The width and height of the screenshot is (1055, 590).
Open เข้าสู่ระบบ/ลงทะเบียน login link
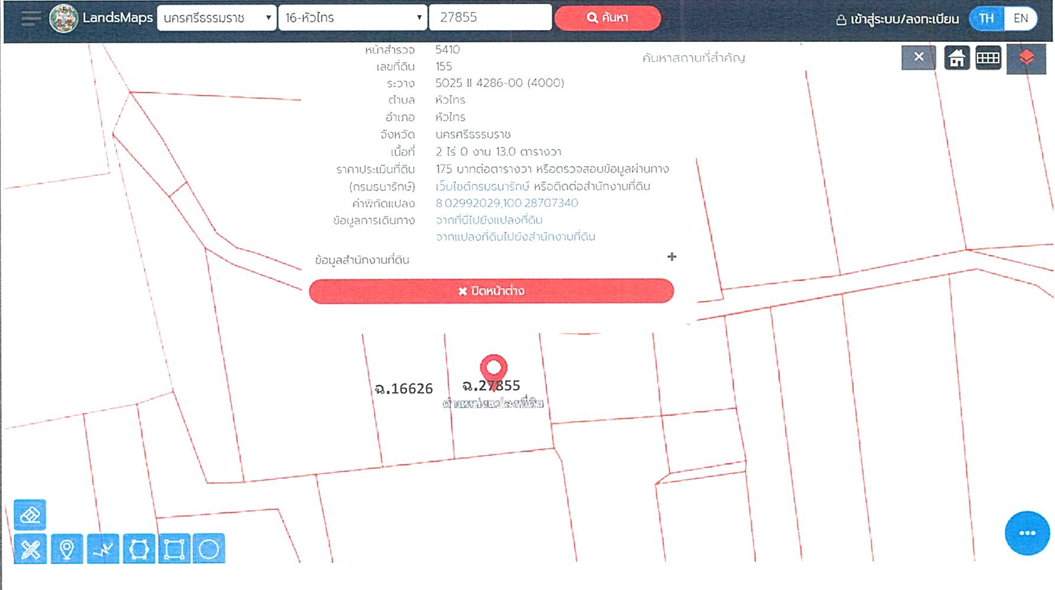[x=897, y=19]
